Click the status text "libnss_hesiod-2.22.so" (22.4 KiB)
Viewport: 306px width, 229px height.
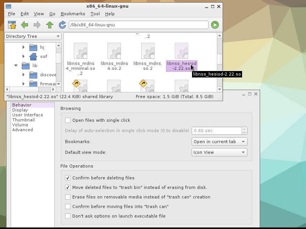[x=60, y=97]
